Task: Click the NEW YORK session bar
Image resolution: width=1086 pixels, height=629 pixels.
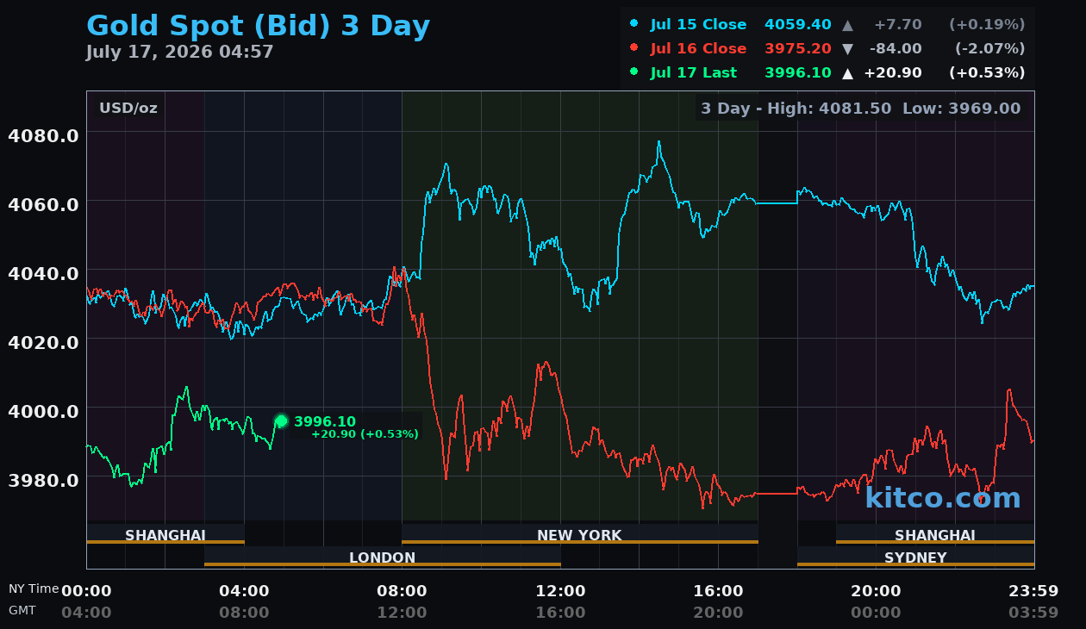Action: pos(579,534)
